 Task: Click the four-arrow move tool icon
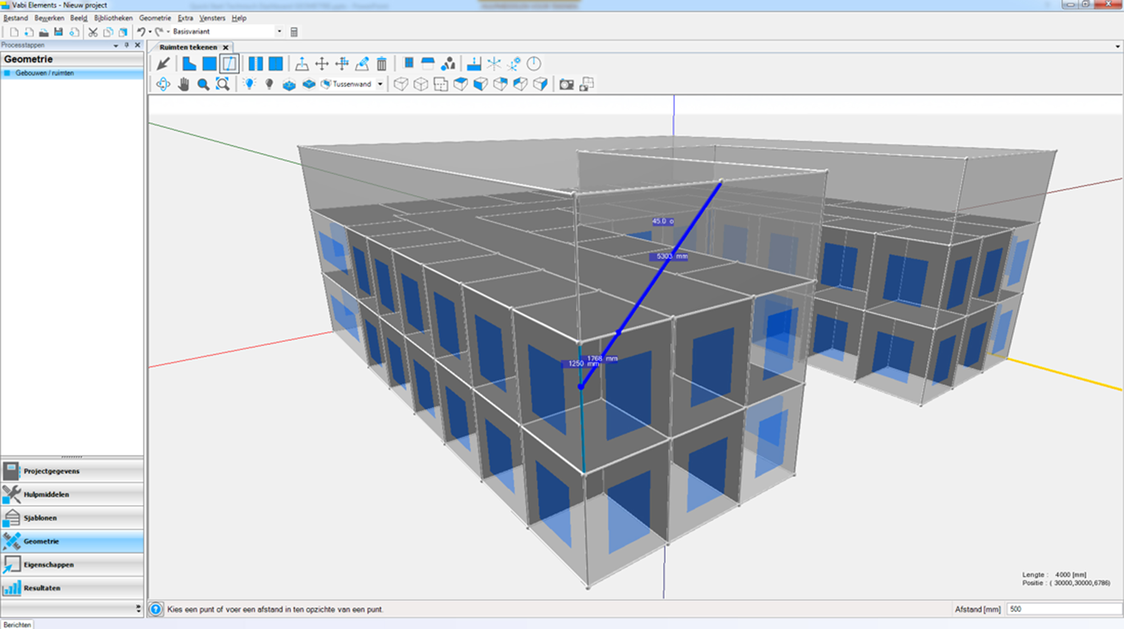pos(322,64)
